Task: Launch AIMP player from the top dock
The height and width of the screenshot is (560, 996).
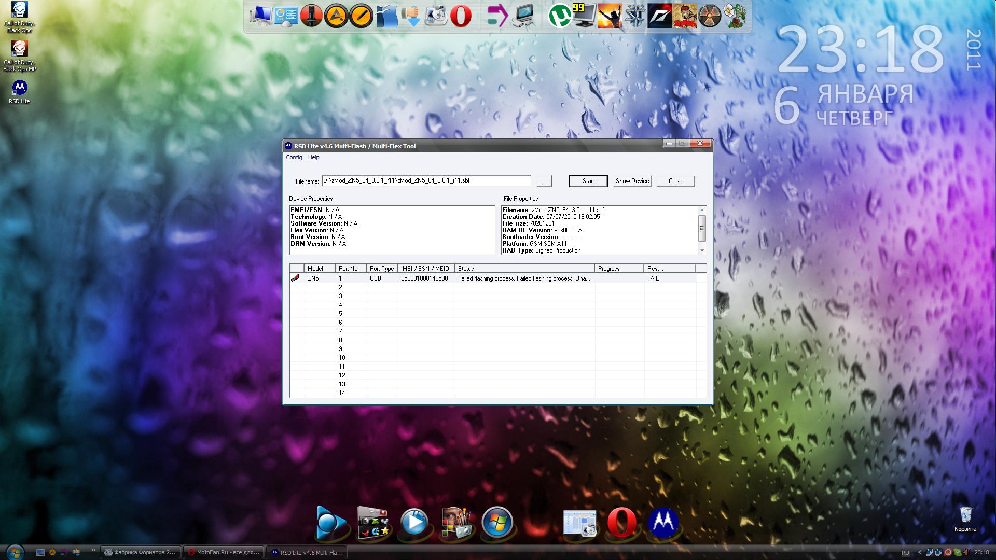Action: (x=336, y=16)
